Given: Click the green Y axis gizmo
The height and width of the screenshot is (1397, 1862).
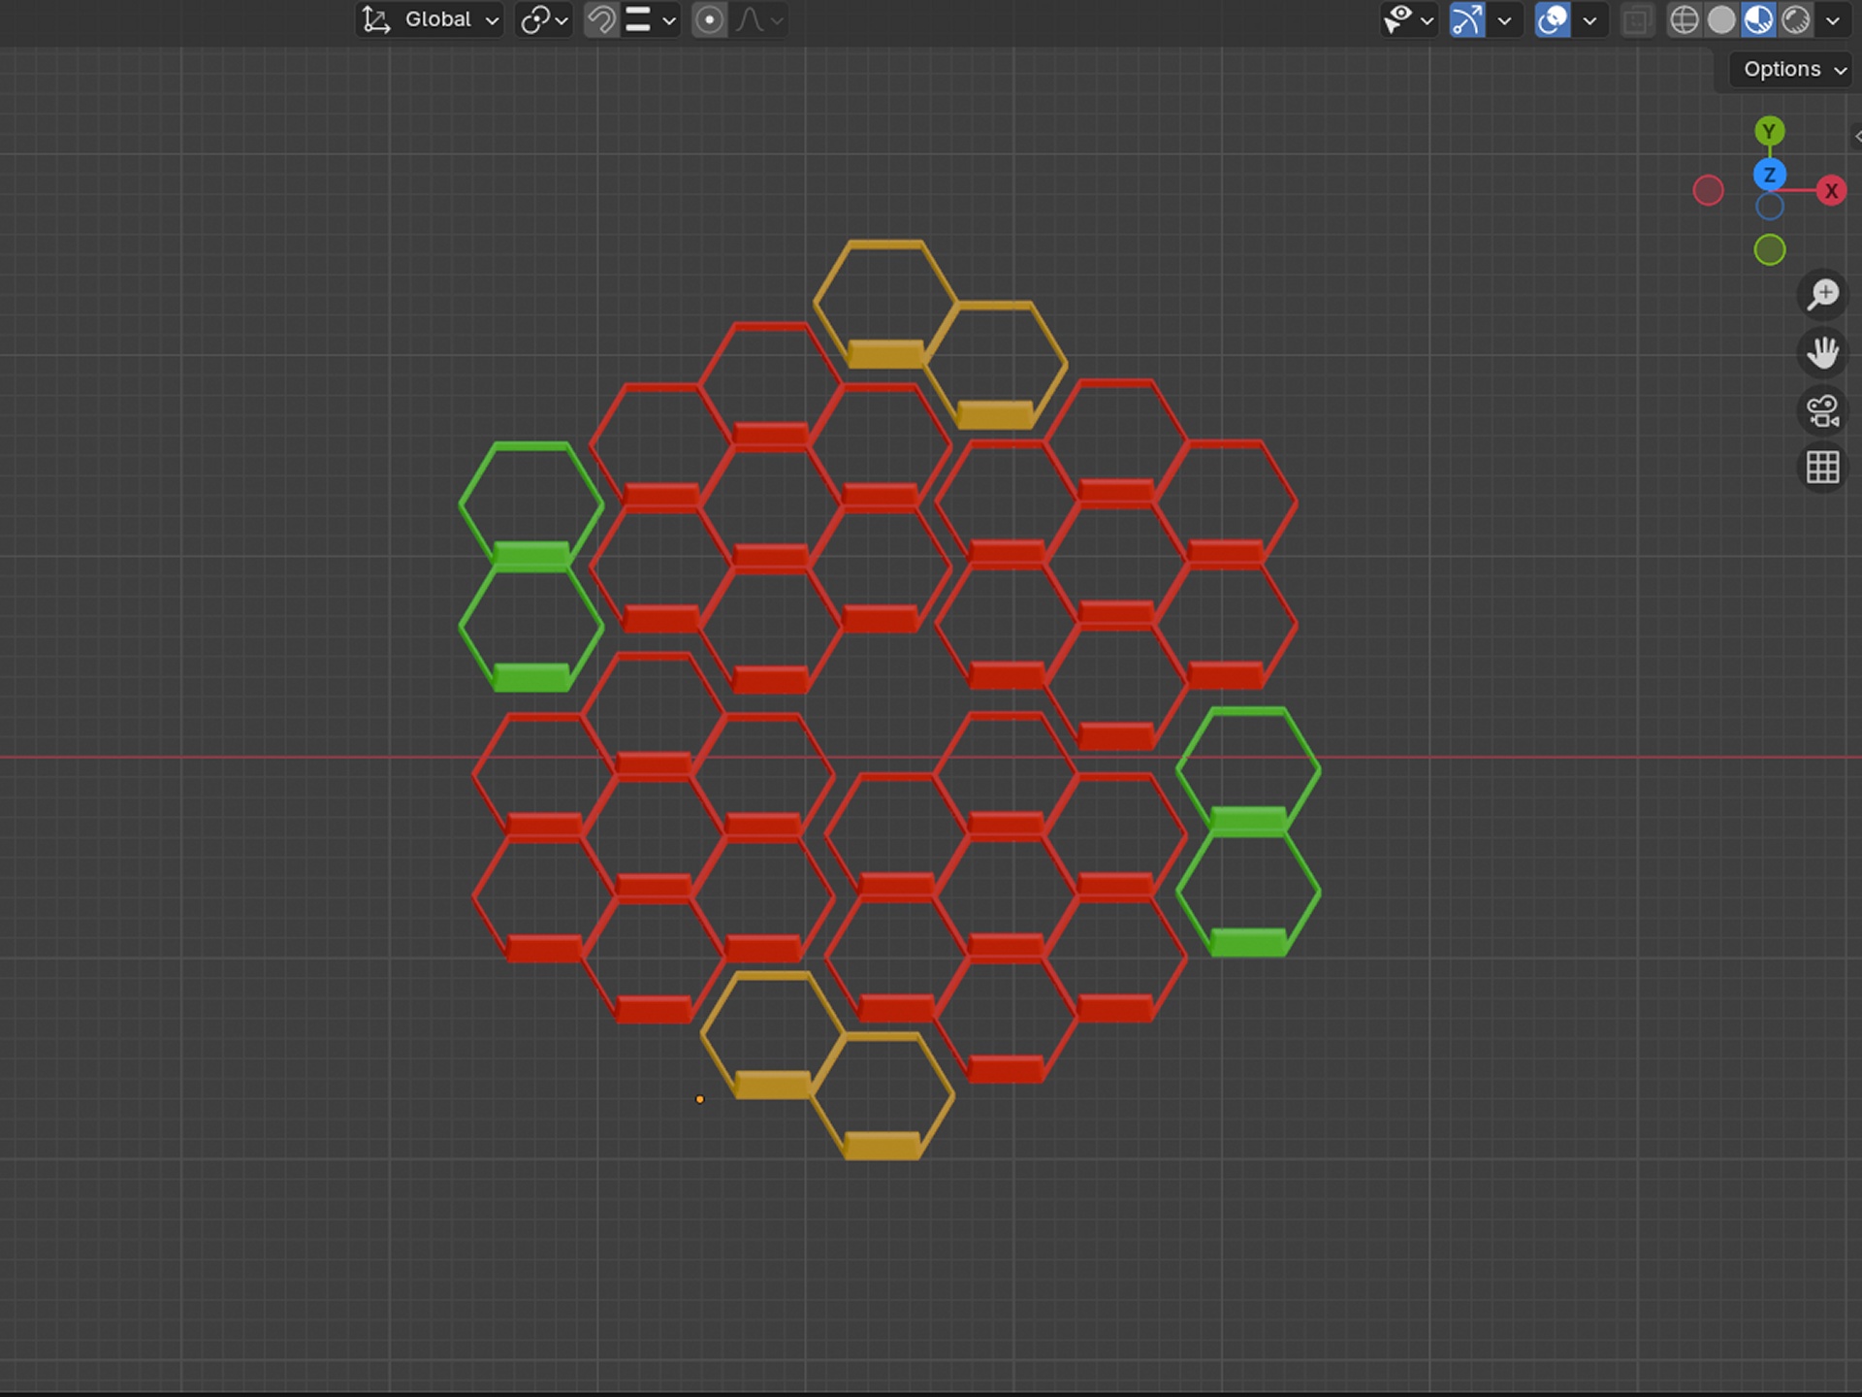Looking at the screenshot, I should point(1769,131).
